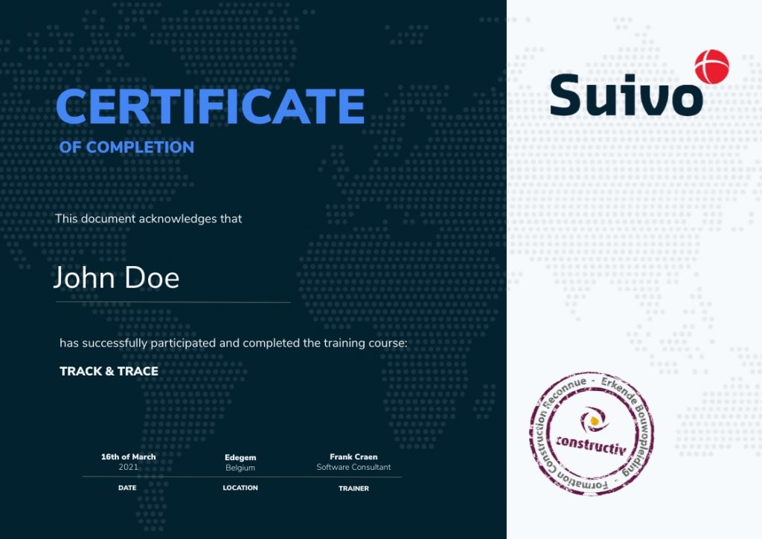This screenshot has height=539, width=762.
Task: Click the Constructiv round stamp
Action: pyautogui.click(x=592, y=433)
